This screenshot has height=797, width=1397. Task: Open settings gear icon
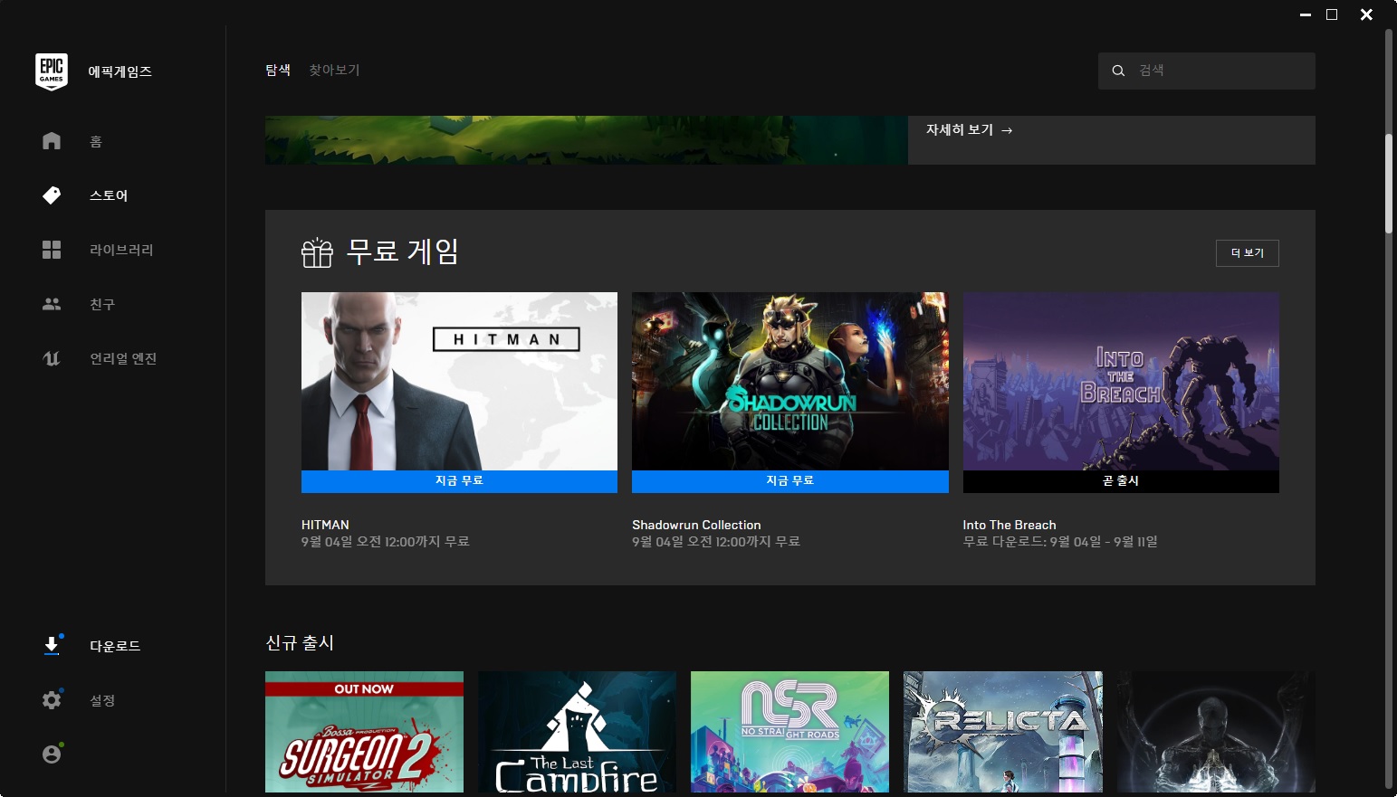[52, 700]
